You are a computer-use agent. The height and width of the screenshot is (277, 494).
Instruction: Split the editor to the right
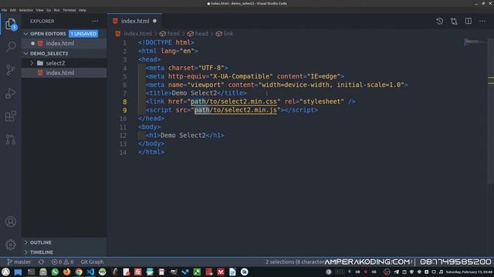tap(469, 21)
